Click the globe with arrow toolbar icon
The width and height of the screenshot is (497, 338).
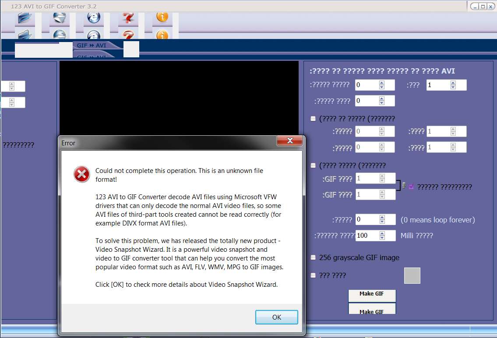point(60,18)
